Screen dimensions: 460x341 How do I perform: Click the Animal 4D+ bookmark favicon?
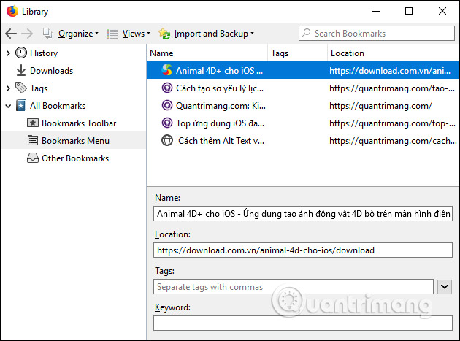coord(167,71)
